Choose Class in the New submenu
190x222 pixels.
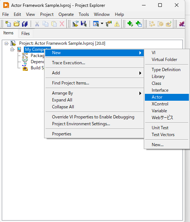coord(167,83)
